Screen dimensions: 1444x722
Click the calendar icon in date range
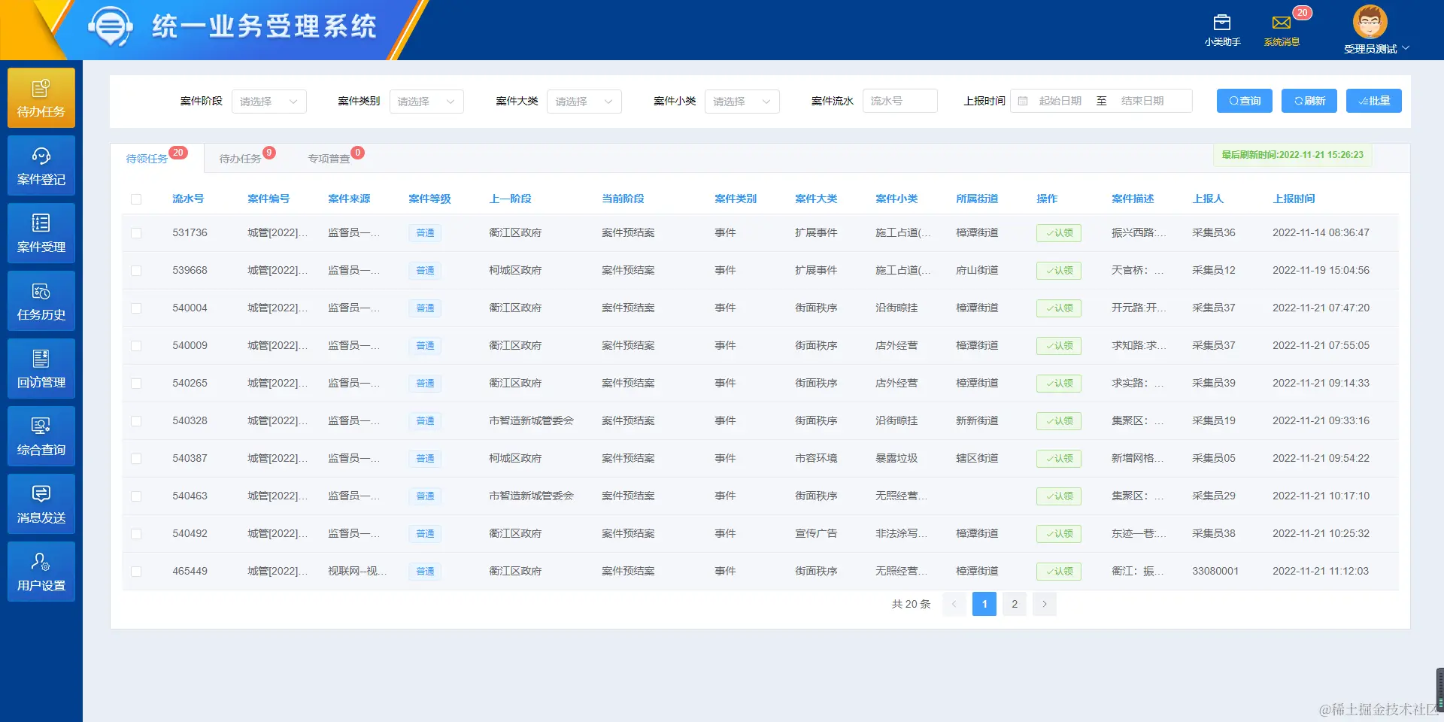pos(1023,101)
